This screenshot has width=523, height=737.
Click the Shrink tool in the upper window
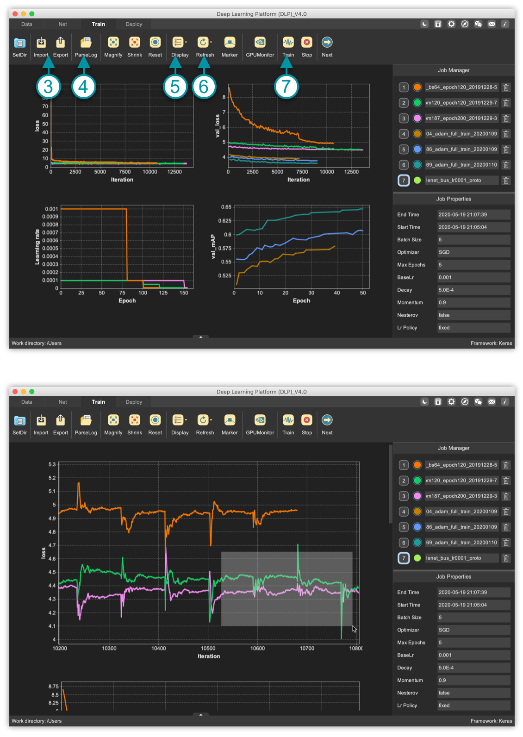click(135, 43)
